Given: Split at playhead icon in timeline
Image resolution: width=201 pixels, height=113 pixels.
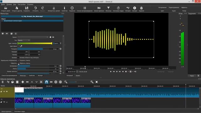Looking at the screenshot, I should point(41,82).
